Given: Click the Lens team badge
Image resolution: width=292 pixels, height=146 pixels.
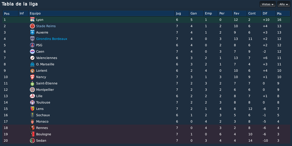Looking at the screenshot, I should [32, 109].
